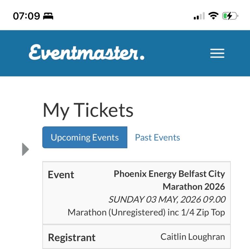
Task: Switch to the Past Events tab
Action: click(x=157, y=137)
